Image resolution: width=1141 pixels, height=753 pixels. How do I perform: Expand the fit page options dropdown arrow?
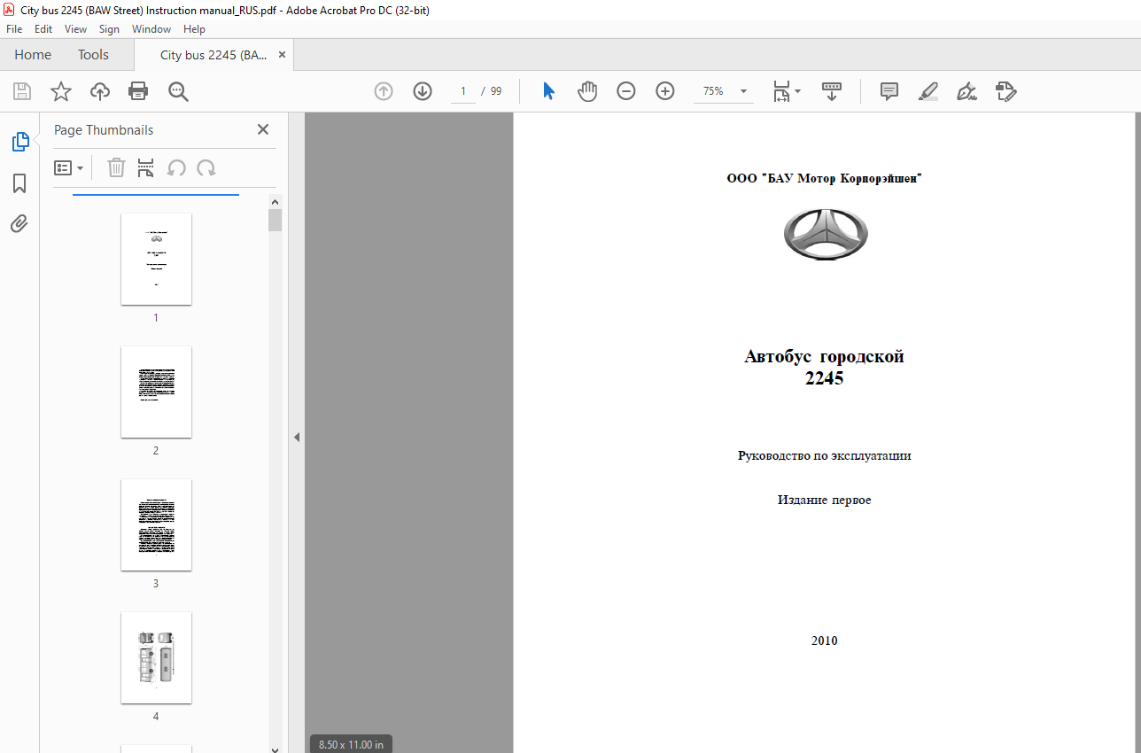point(798,91)
